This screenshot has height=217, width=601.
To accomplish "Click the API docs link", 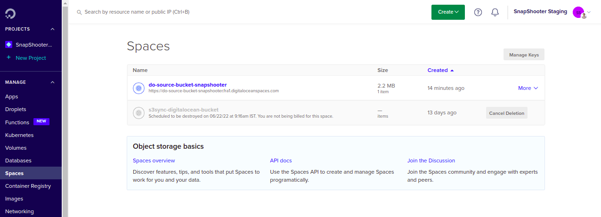I will (281, 161).
